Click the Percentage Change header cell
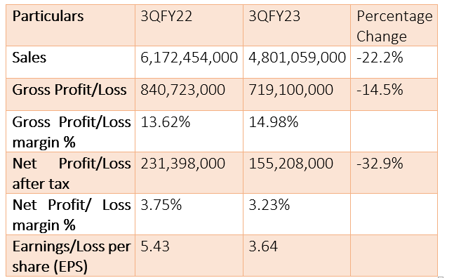This screenshot has height=278, width=454. (x=394, y=26)
